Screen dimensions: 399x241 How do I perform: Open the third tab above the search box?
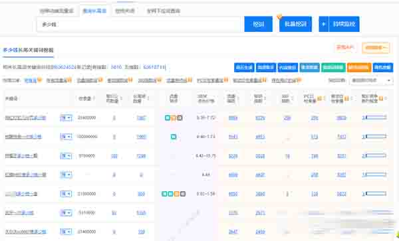[x=125, y=11]
